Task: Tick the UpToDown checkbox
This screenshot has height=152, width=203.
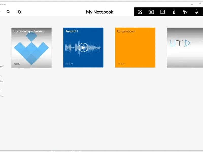Action: 119,31
